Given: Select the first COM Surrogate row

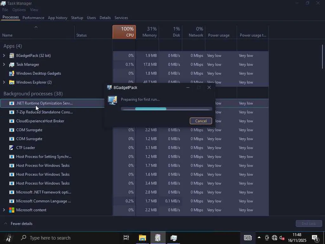Looking at the screenshot, I should 134,130.
